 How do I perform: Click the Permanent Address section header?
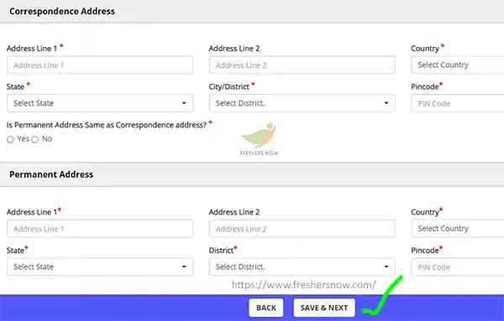coord(51,174)
